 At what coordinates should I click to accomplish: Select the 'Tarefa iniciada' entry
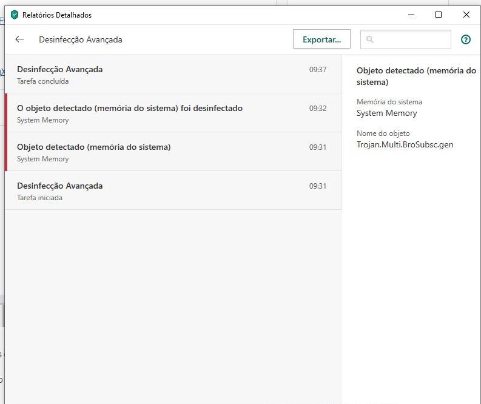[173, 190]
